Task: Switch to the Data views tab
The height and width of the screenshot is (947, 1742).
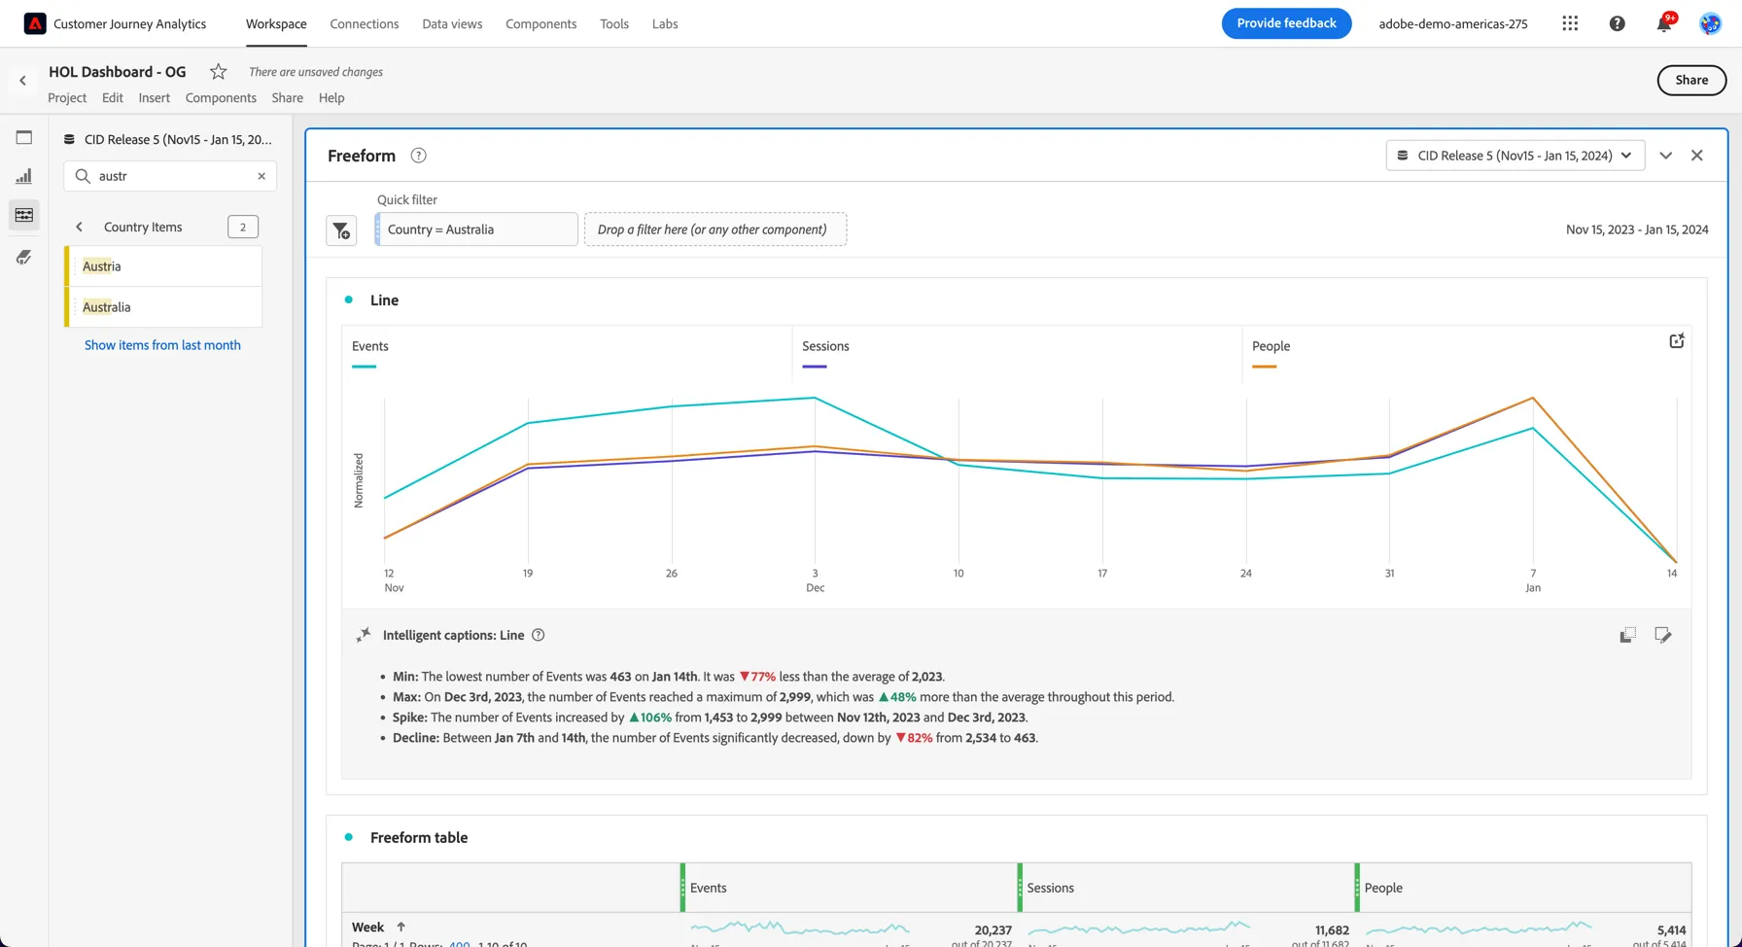Action: (x=452, y=23)
